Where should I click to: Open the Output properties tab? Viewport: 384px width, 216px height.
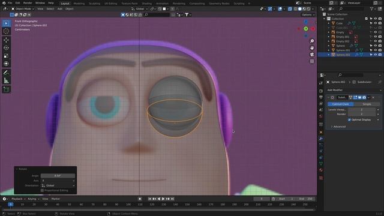pos(321,97)
